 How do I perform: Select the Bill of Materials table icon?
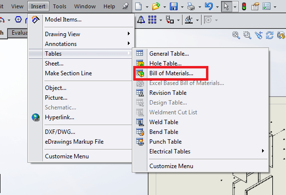(140, 73)
